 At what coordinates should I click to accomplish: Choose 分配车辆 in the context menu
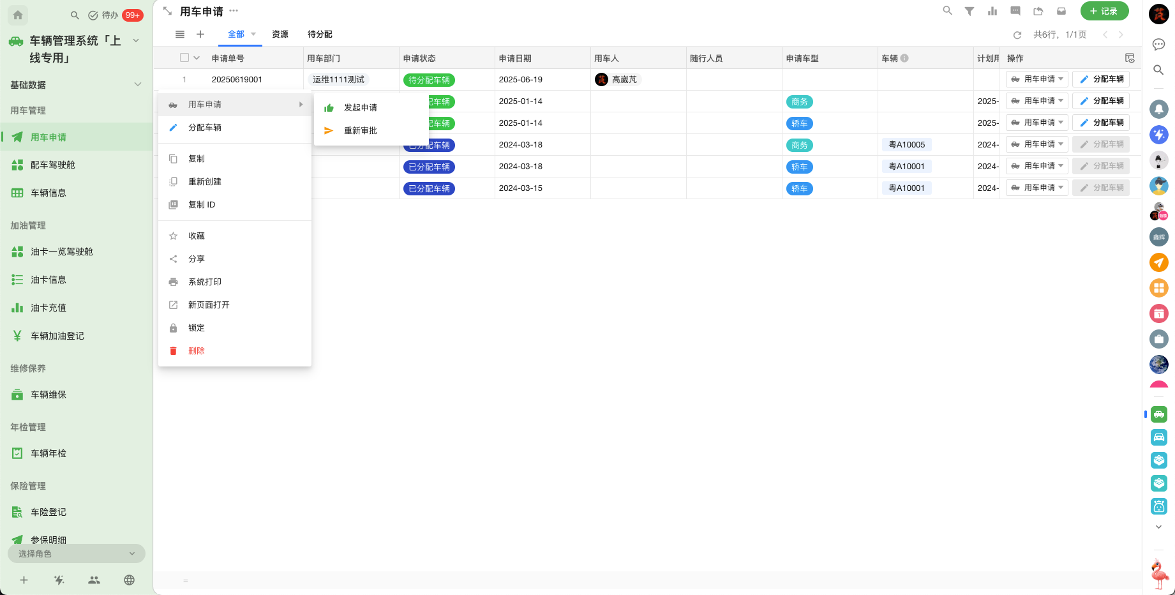(235, 128)
